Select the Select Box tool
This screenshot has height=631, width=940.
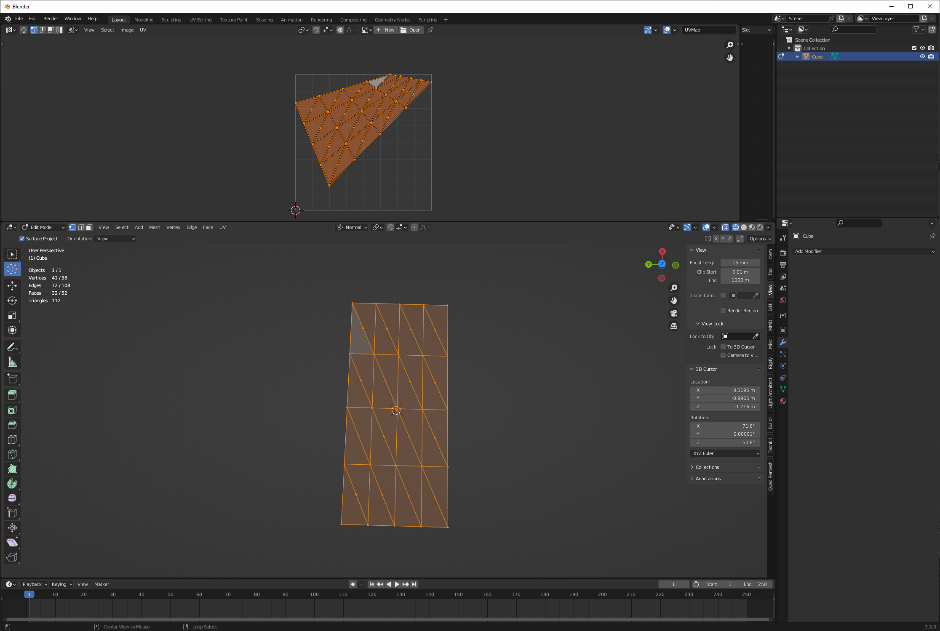12,254
